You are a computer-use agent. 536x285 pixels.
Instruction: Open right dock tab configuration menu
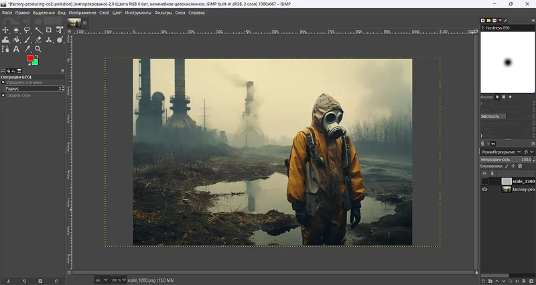(533, 21)
